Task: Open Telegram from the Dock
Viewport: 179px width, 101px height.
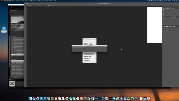Action: click(x=114, y=98)
